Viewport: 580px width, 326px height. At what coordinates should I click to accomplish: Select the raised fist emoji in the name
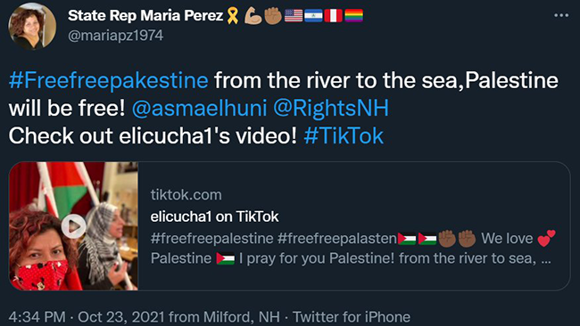[273, 16]
